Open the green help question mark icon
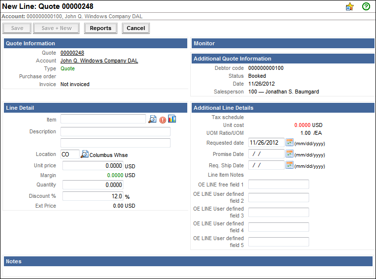The image size is (376, 279). (366, 6)
